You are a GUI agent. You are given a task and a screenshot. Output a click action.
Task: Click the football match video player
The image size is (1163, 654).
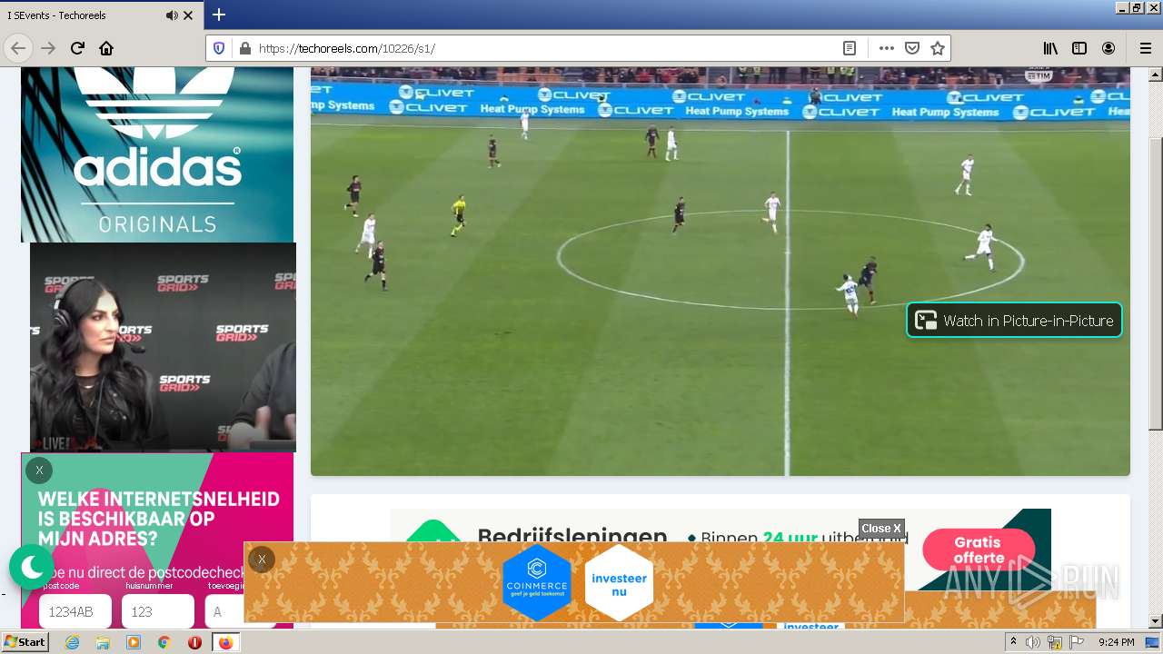pos(721,271)
